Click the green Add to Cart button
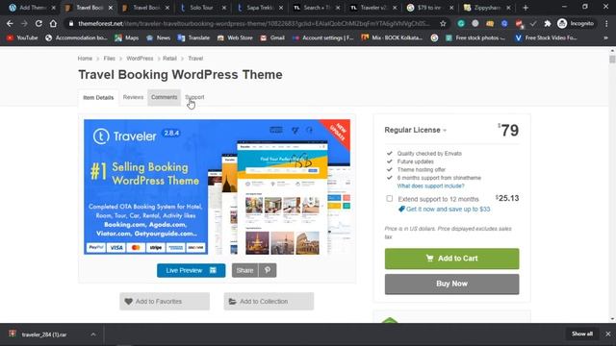Viewport: 616px width, 346px height. point(451,259)
